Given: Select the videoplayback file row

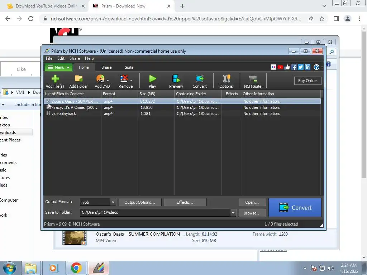Looking at the screenshot, I should 182,114.
